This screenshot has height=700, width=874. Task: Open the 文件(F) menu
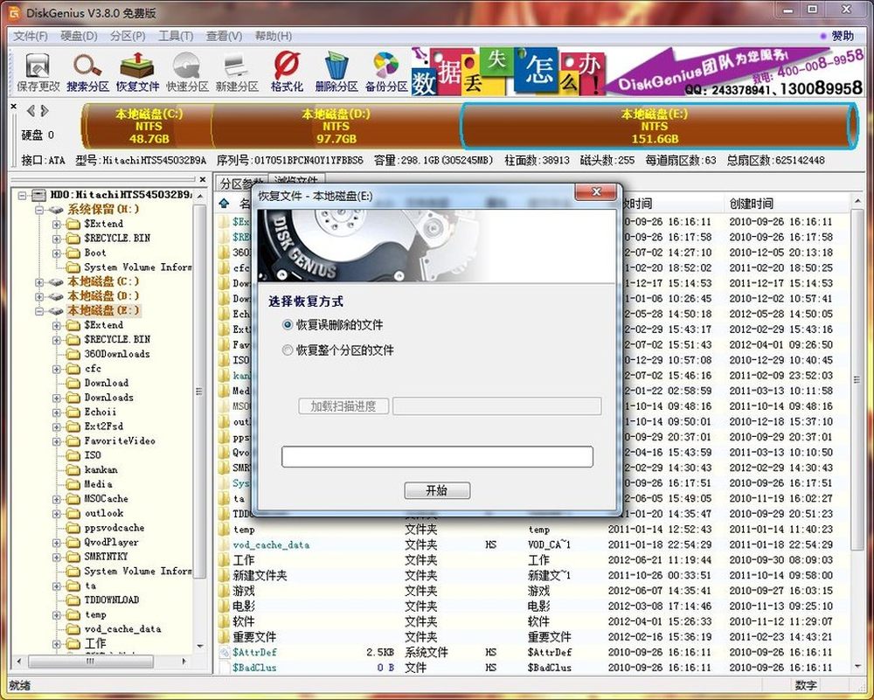tap(31, 36)
